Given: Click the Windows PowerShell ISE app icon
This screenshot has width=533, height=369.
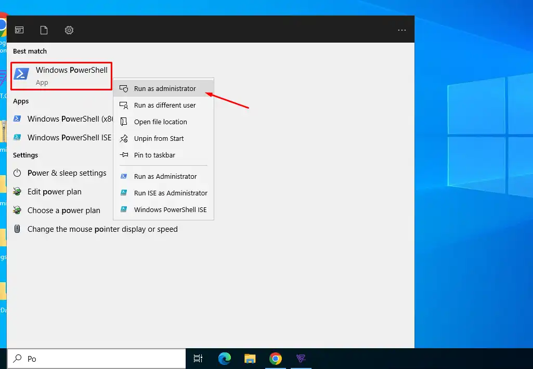Looking at the screenshot, I should tap(17, 138).
